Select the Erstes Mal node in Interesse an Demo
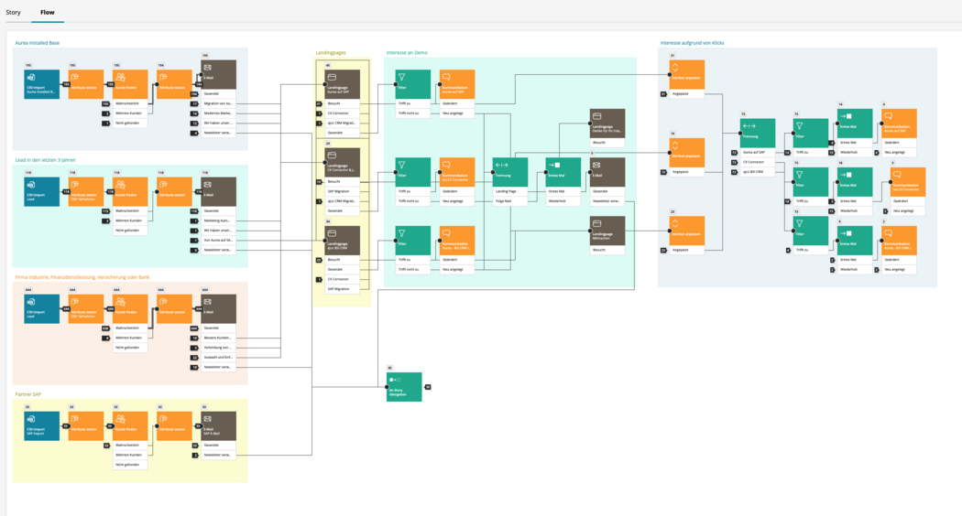 pyautogui.click(x=563, y=172)
